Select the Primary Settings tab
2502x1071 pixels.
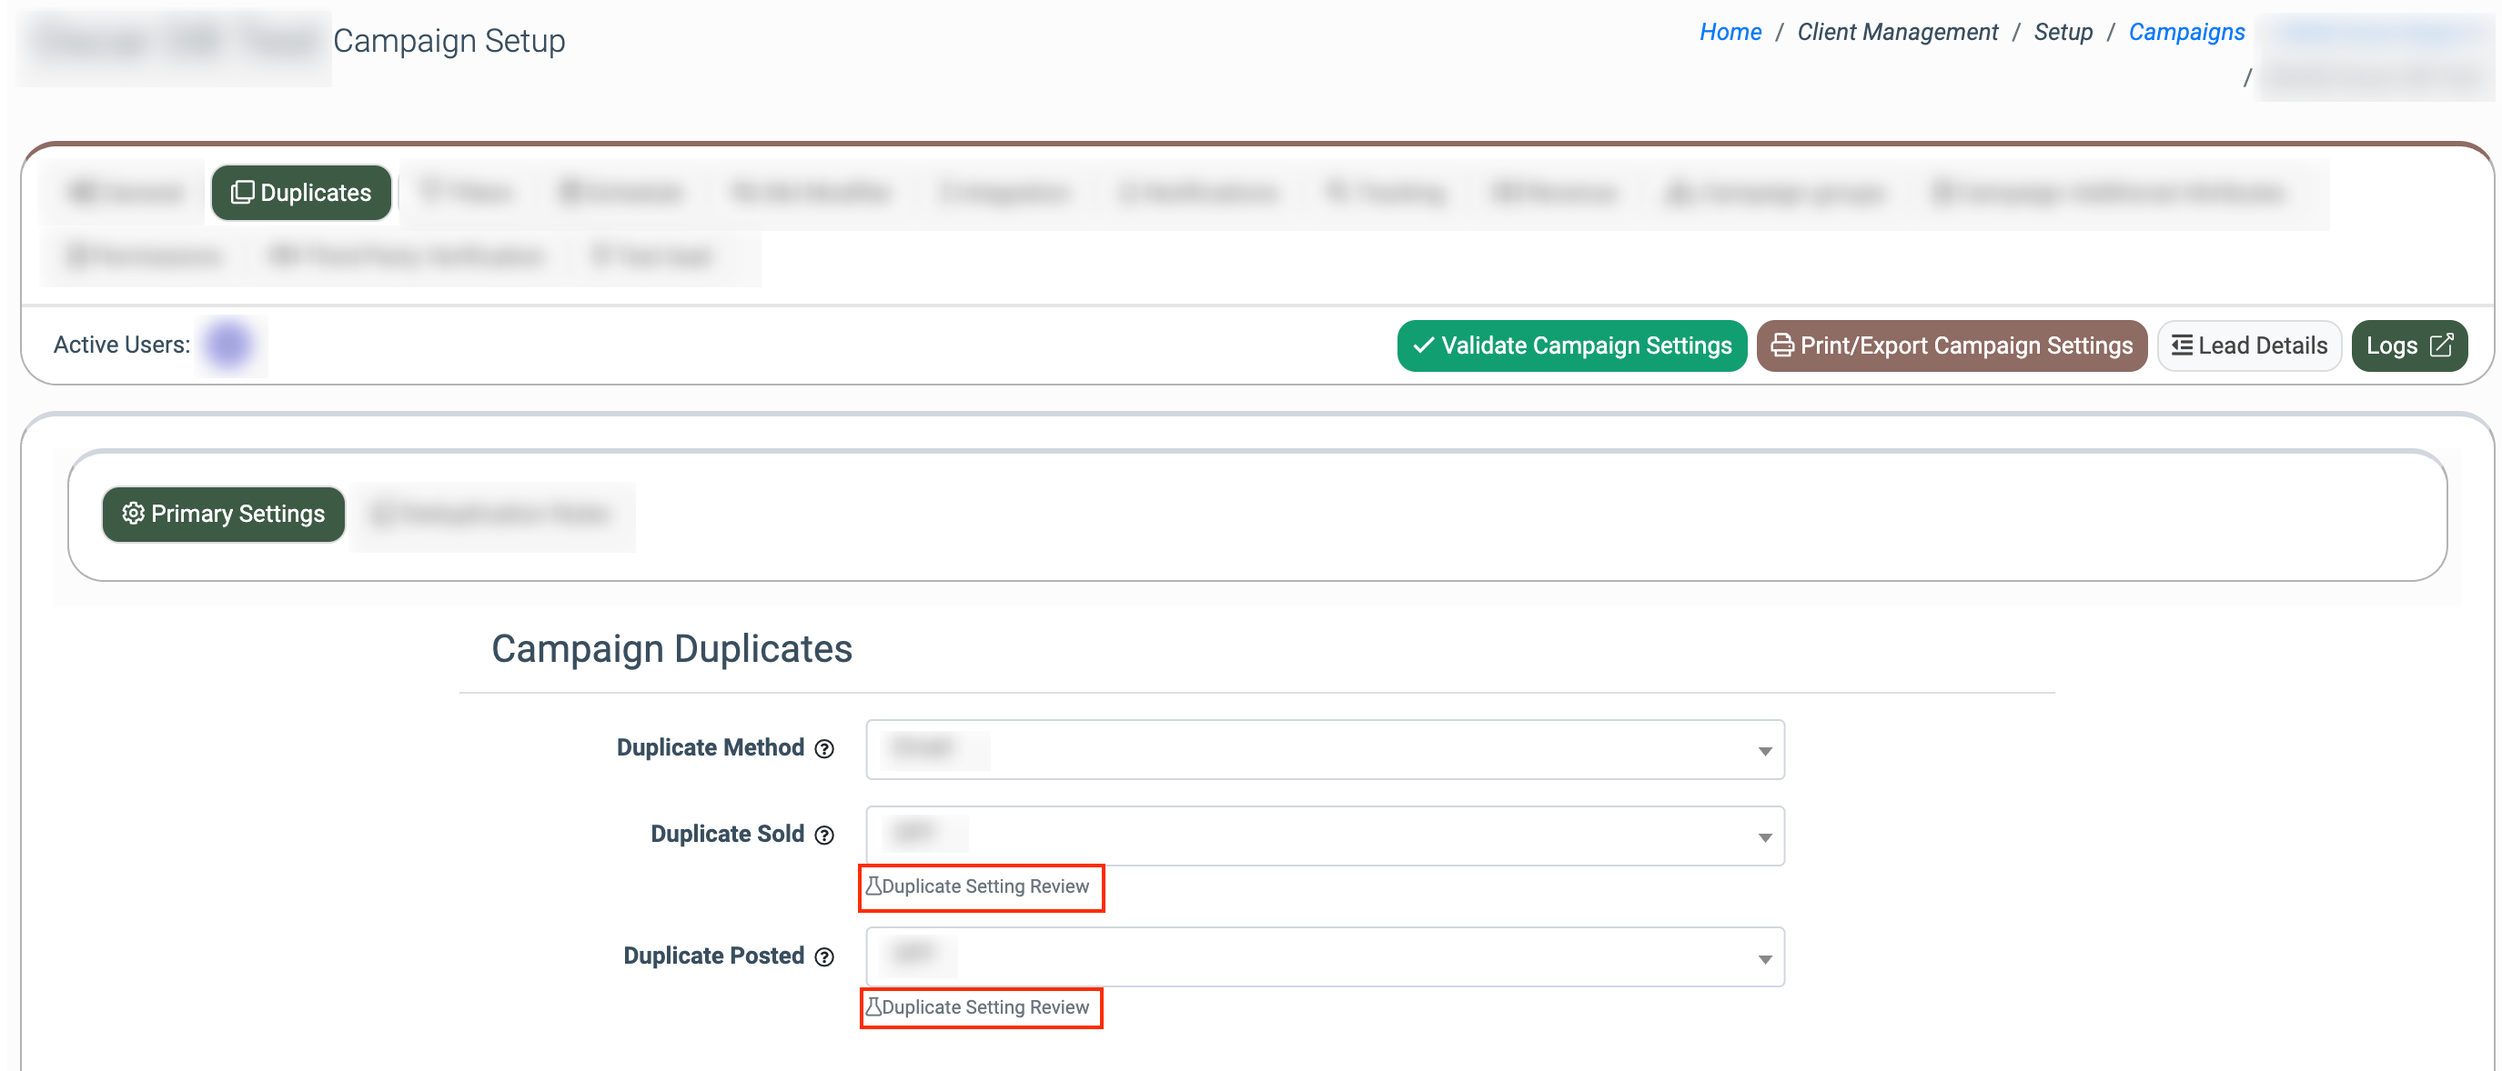[224, 514]
